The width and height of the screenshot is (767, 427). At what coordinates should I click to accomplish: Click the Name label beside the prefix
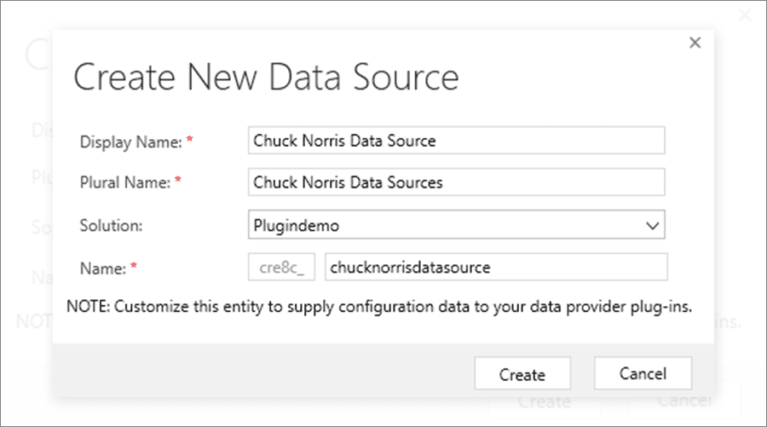[x=101, y=268]
